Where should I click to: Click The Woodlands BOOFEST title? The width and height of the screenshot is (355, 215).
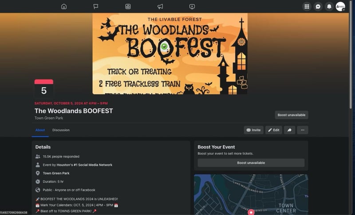coord(74,111)
